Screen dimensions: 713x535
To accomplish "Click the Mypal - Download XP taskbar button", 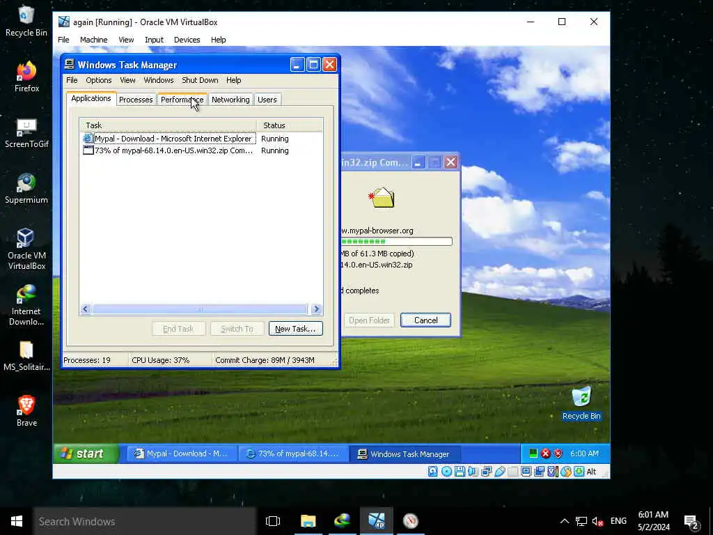I will click(182, 453).
